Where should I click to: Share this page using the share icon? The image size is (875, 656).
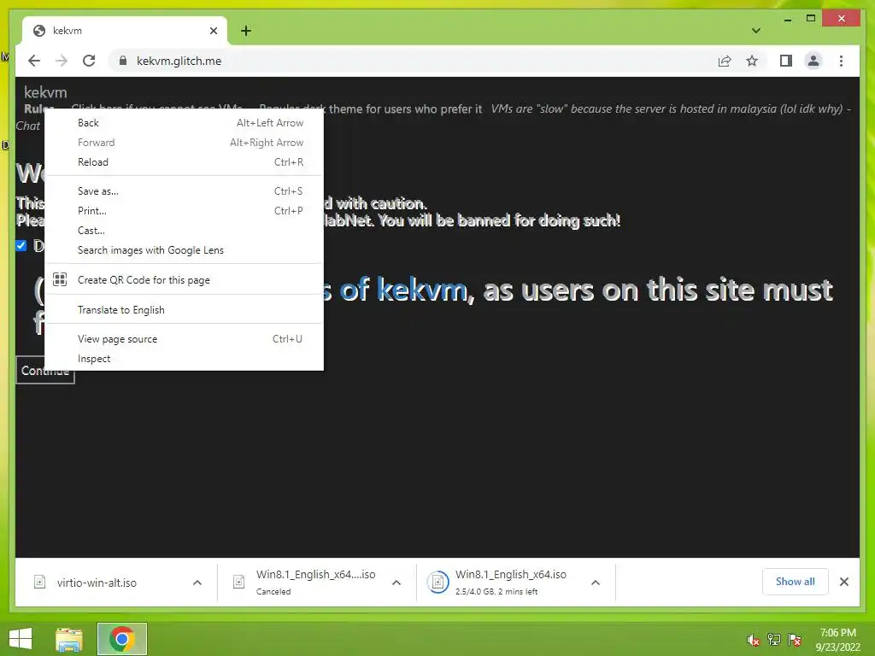725,61
